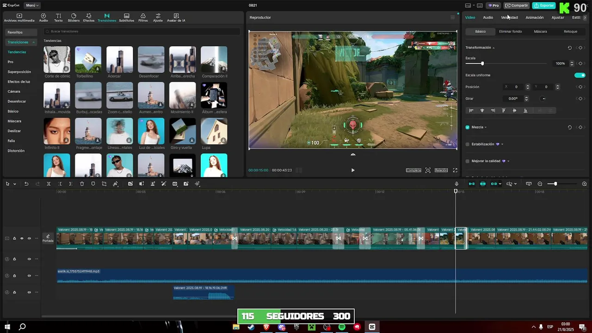Play the preview video
This screenshot has width=592, height=333.
tap(353, 170)
